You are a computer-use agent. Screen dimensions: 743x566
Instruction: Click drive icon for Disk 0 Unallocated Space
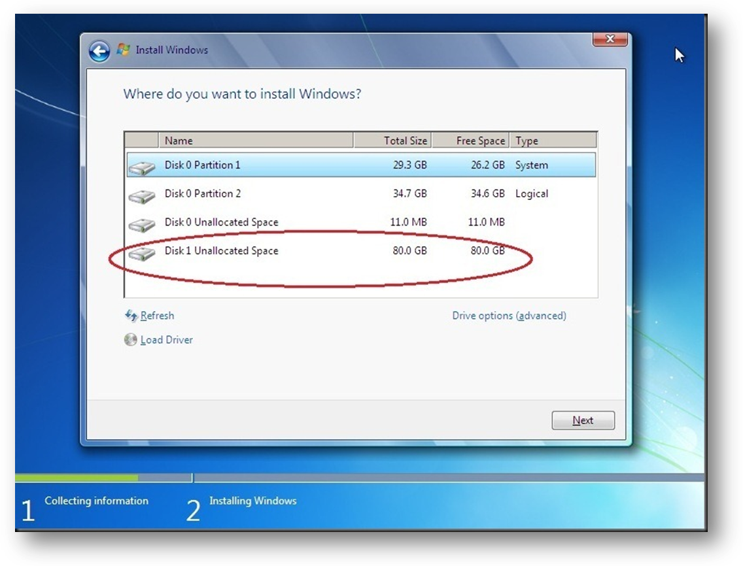click(142, 224)
